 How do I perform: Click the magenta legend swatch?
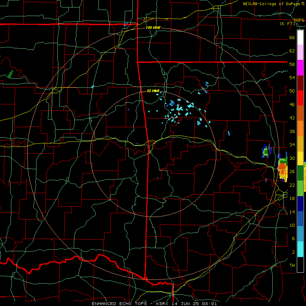300,68
